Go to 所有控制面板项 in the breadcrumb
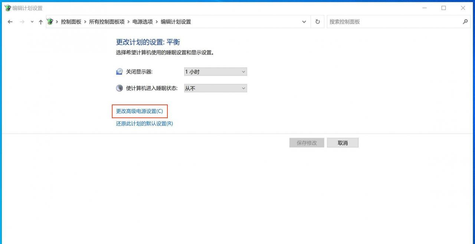 (107, 22)
